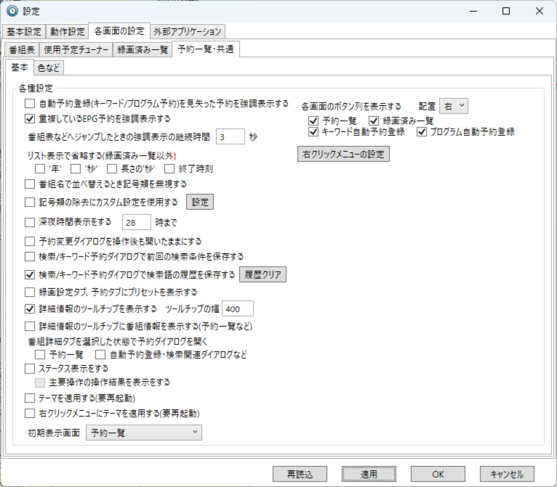Click the 適用 button
This screenshot has height=487, width=557.
coord(369,474)
